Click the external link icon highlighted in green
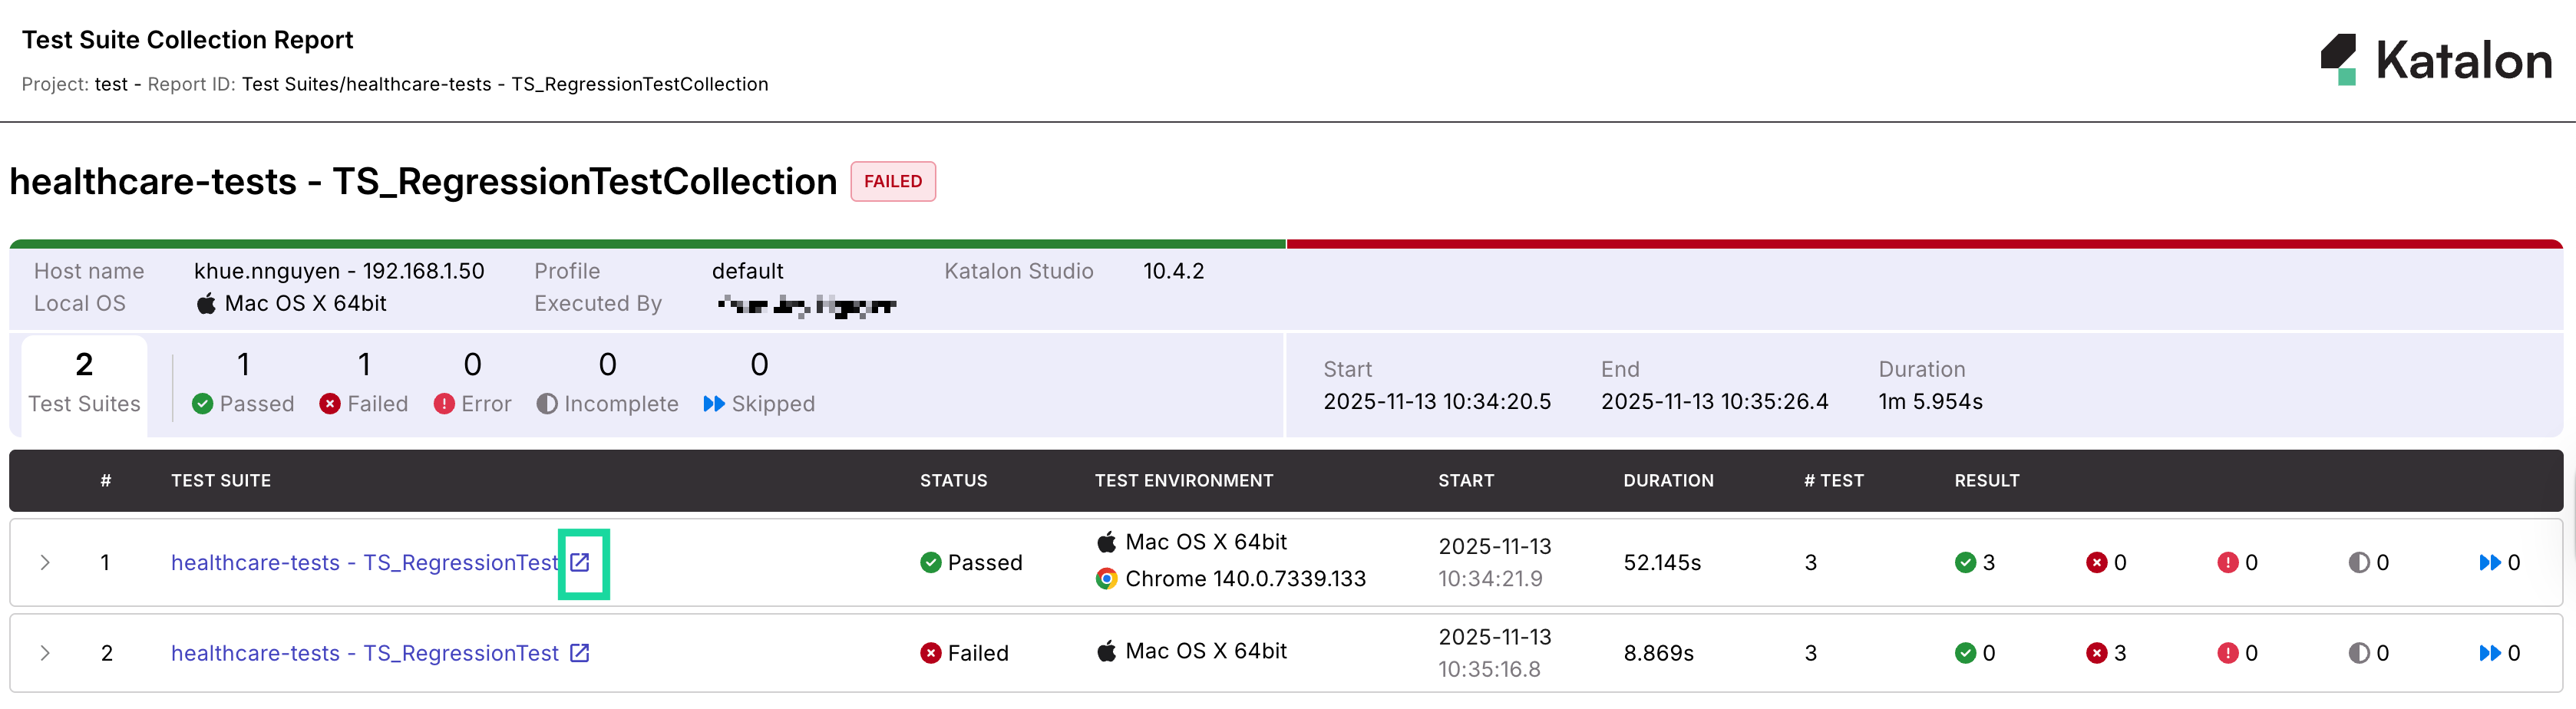The image size is (2576, 709). click(x=583, y=562)
